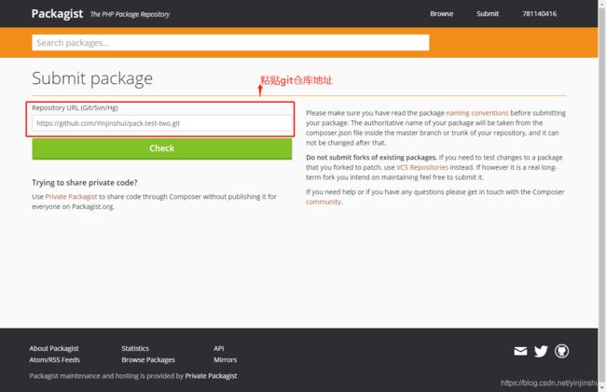Open Mirrors footer link
Screen dimensions: 606x392
(x=225, y=360)
